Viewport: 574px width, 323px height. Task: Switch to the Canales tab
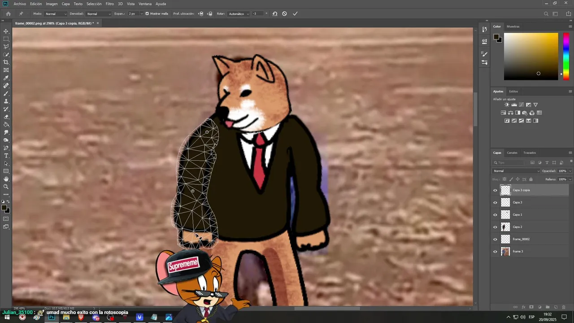512,153
